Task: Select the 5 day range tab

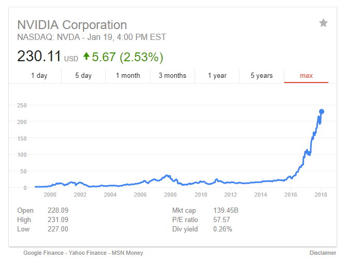Action: point(83,76)
